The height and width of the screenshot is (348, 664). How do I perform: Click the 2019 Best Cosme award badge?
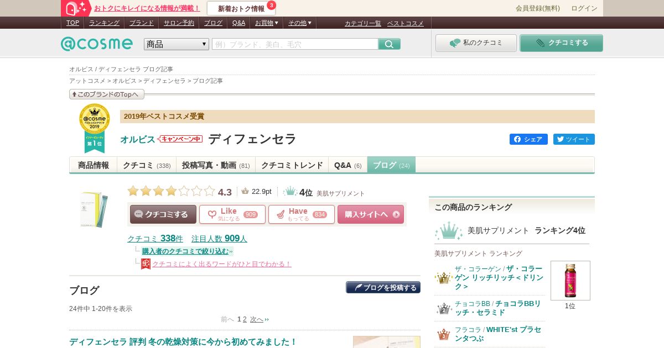coord(94,128)
